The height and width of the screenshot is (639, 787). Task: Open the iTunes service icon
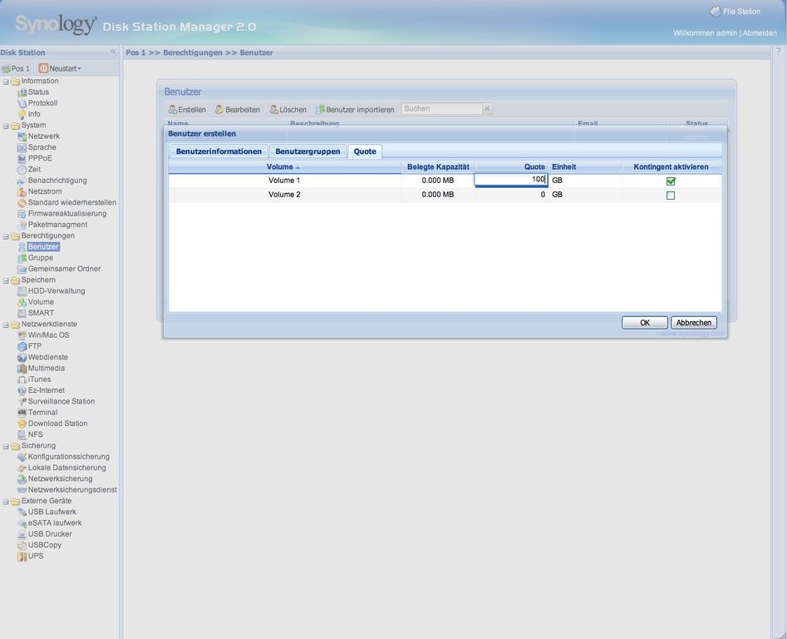pos(22,379)
